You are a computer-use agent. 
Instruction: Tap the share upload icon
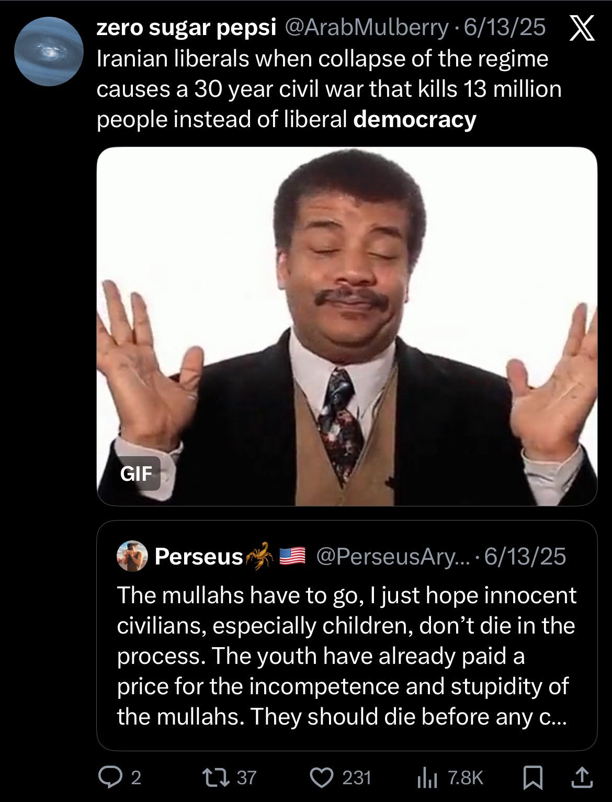(x=583, y=777)
